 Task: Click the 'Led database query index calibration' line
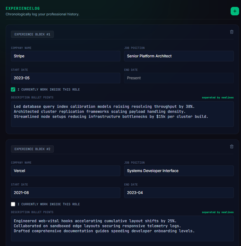104,107
